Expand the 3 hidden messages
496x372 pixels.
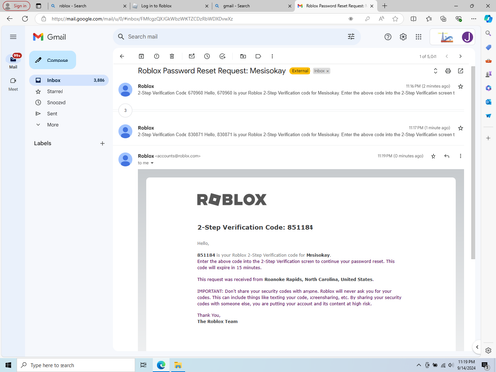point(125,110)
